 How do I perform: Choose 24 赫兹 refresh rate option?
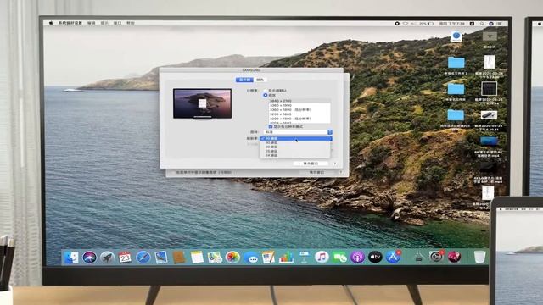click(x=295, y=155)
